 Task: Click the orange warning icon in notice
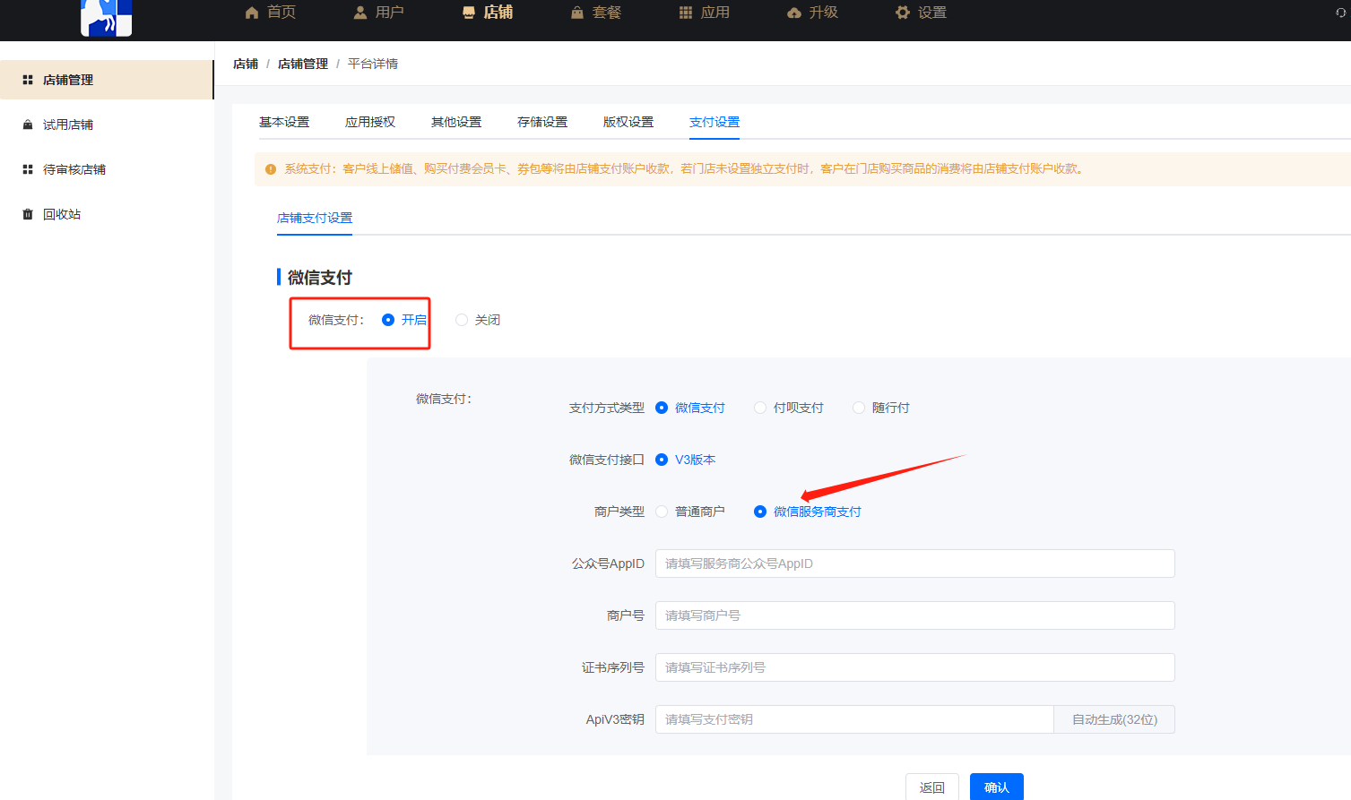(271, 169)
